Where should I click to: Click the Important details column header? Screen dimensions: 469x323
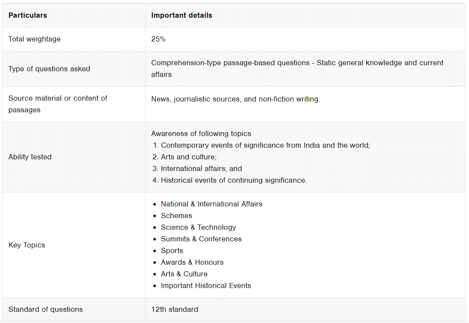click(x=181, y=15)
